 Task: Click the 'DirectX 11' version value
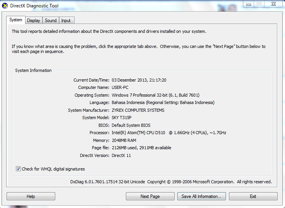pyautogui.click(x=121, y=155)
